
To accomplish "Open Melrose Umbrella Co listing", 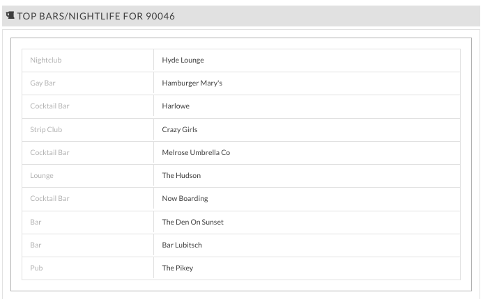I will pos(196,153).
